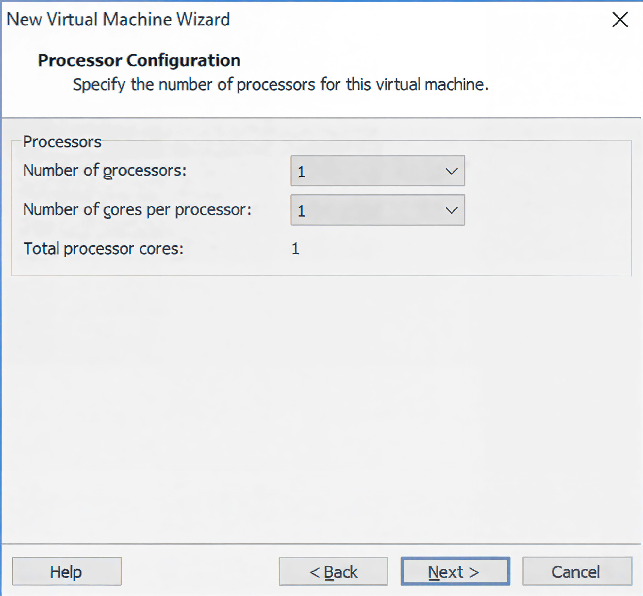Expand the cores per processor combo box

pos(377,210)
